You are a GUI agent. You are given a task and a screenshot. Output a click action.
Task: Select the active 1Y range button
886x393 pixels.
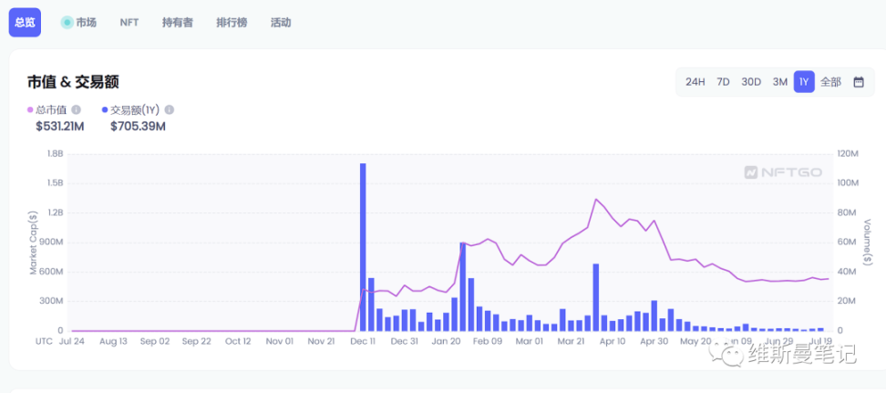click(804, 82)
